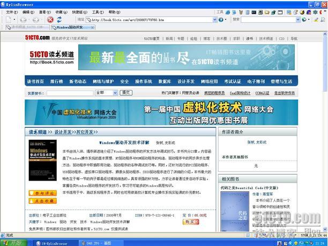This screenshot has height=246, width=328.
Task: Click the orange 点击收藏 button
Action: coord(43,201)
